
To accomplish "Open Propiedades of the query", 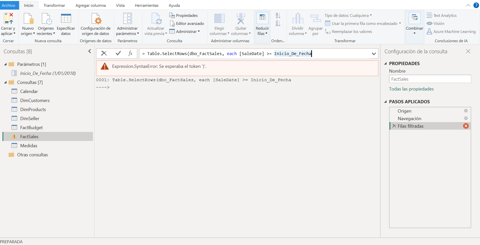I will coord(184,15).
